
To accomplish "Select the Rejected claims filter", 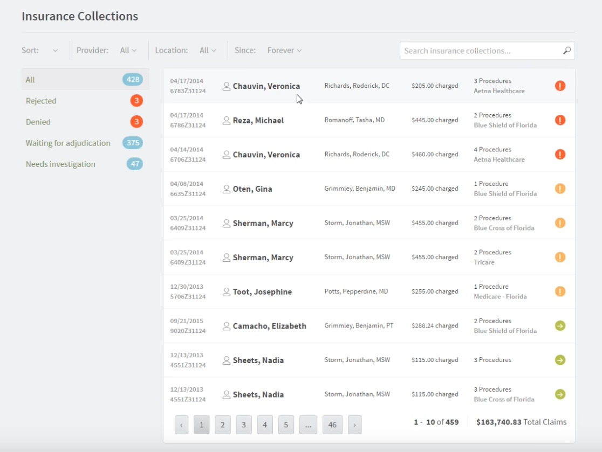I will pyautogui.click(x=85, y=100).
